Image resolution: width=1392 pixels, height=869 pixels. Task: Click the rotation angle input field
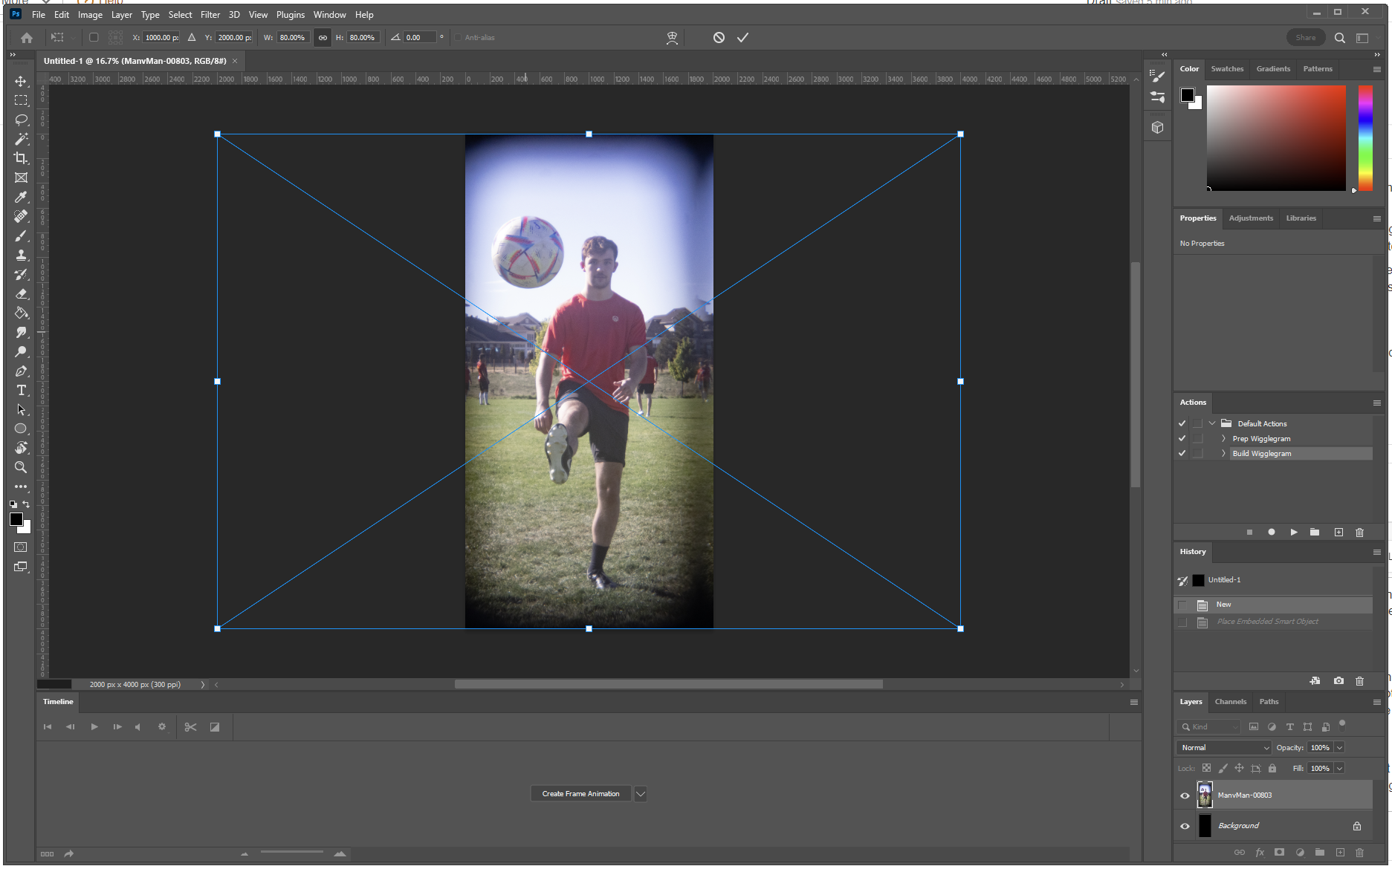[418, 37]
